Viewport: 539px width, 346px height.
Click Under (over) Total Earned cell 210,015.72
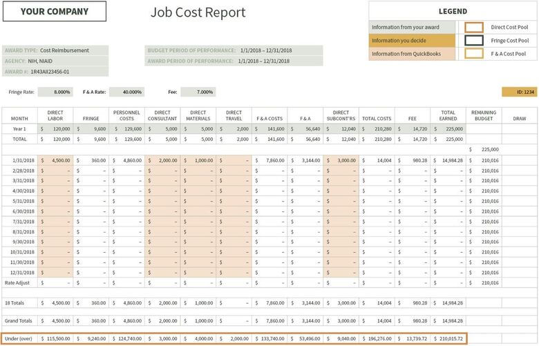[x=448, y=339]
